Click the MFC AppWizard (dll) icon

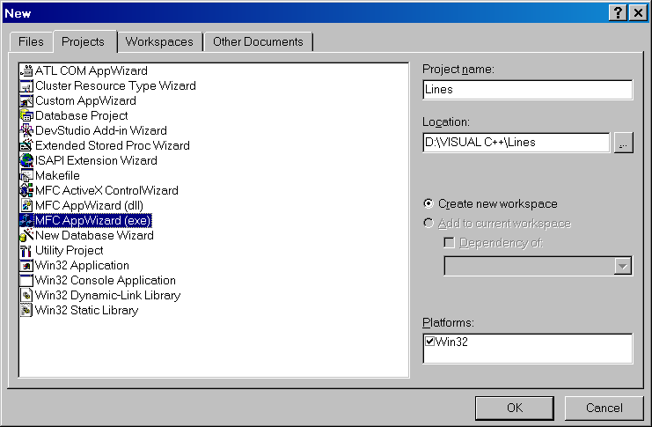click(26, 206)
